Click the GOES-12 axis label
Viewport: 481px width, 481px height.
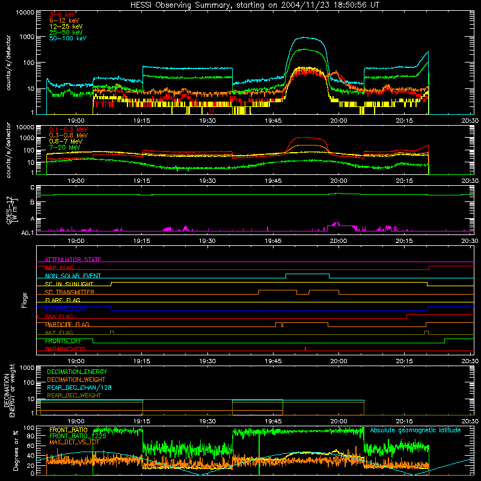click(12, 210)
